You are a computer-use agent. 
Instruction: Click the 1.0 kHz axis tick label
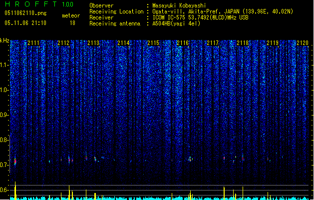click(4, 90)
